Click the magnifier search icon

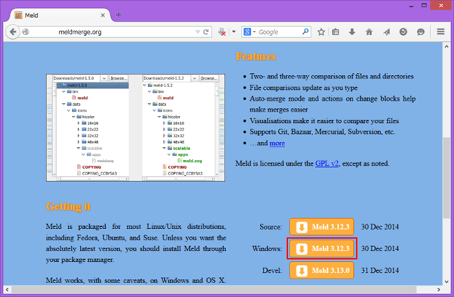(305, 32)
